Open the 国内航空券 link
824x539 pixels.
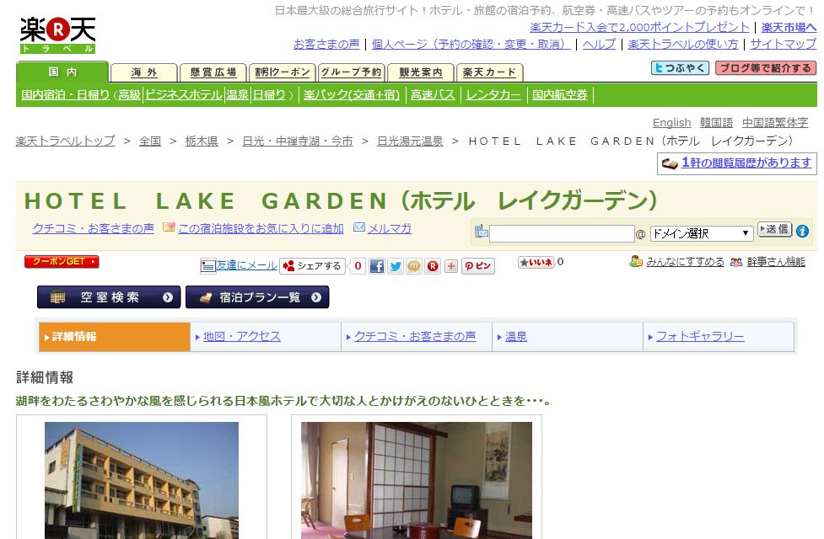tap(560, 95)
